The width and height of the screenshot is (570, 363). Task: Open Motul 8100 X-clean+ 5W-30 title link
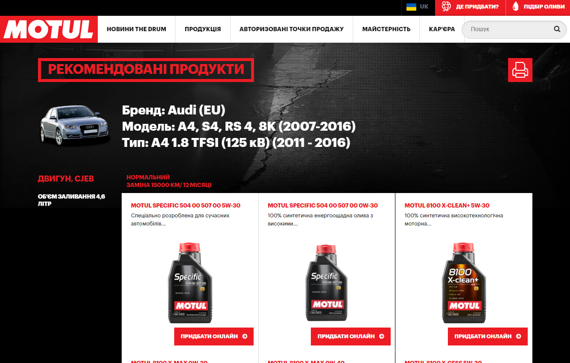tap(447, 205)
